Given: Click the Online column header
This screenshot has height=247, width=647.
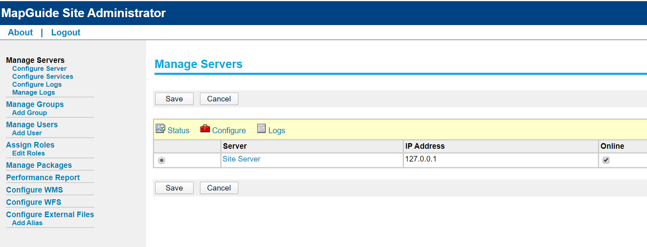Looking at the screenshot, I should [x=623, y=146].
